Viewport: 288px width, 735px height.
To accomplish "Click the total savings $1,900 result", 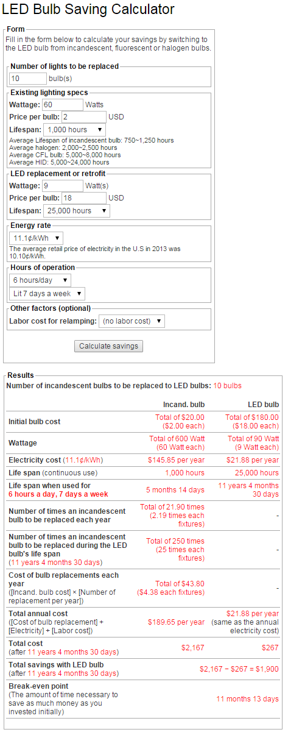I will (239, 669).
